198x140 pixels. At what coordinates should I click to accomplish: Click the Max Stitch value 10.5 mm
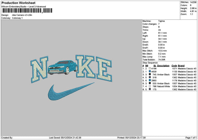[162, 51]
